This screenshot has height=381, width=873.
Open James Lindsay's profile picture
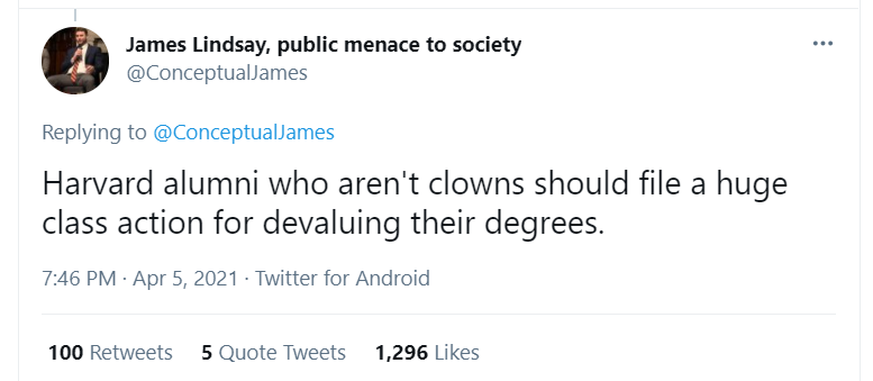75,61
